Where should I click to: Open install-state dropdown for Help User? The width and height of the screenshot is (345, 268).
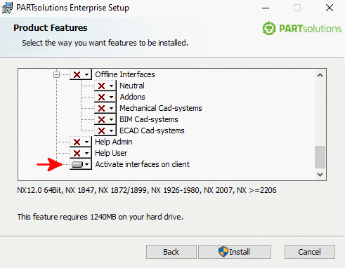click(x=81, y=153)
